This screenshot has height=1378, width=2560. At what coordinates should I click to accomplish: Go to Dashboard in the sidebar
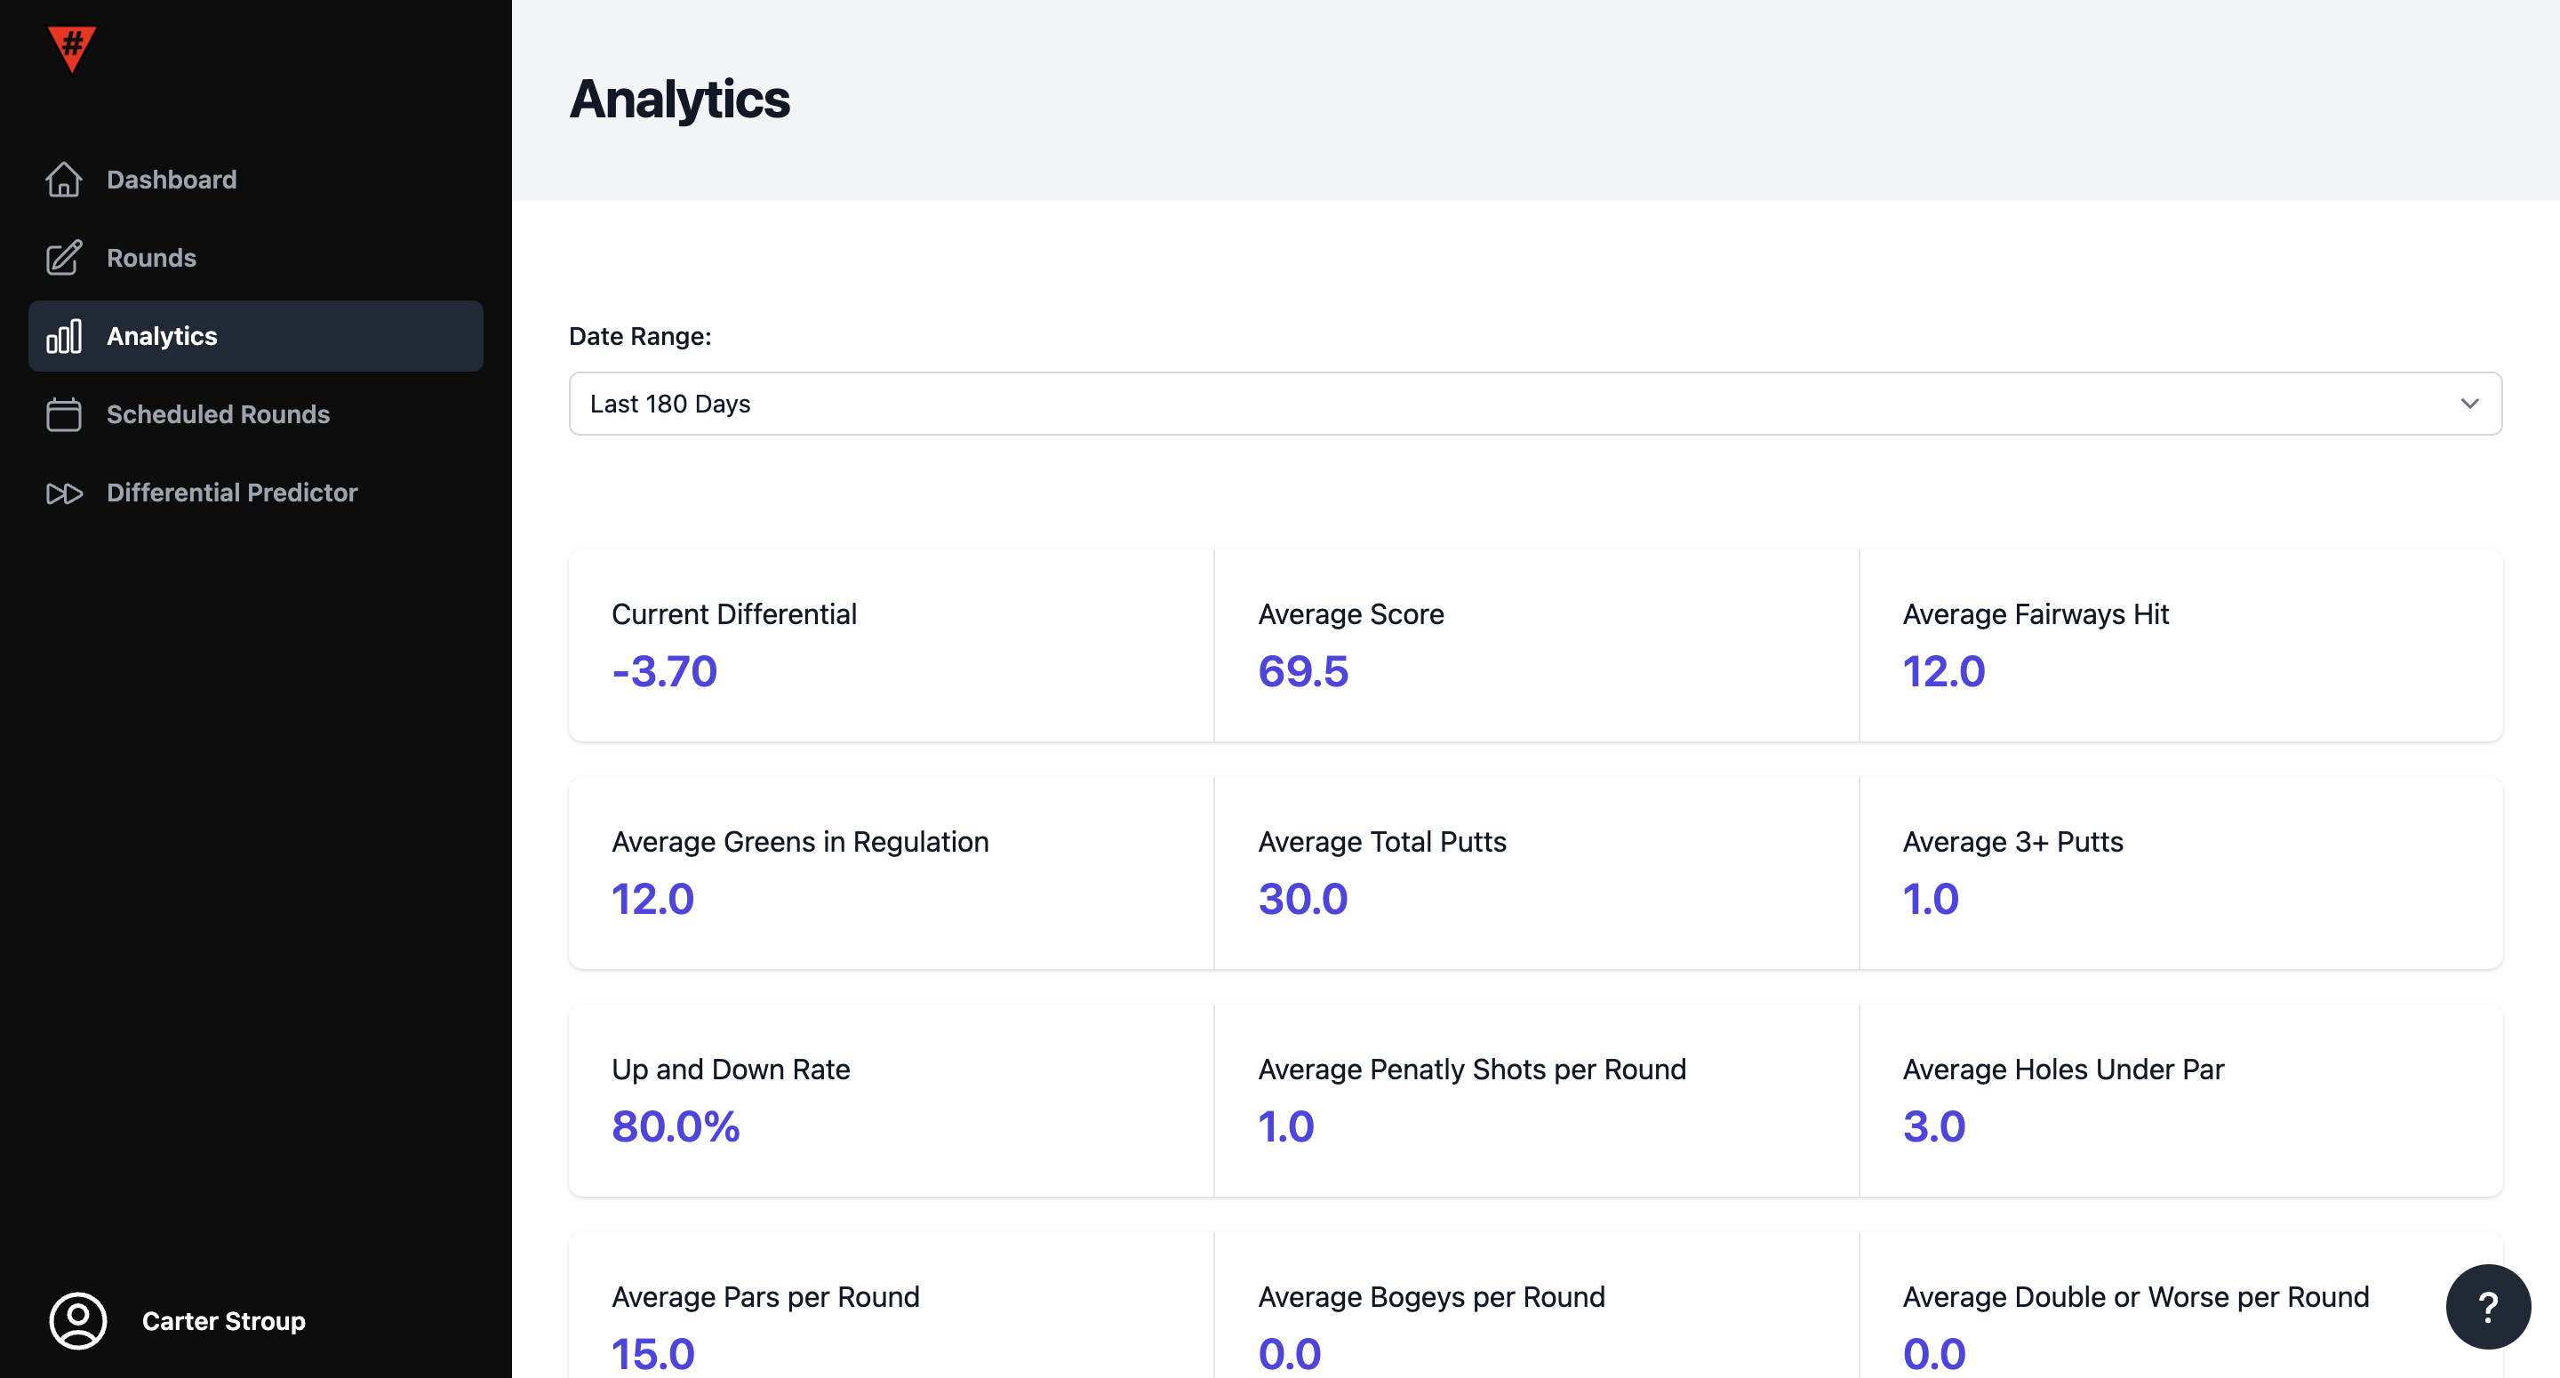pyautogui.click(x=171, y=180)
